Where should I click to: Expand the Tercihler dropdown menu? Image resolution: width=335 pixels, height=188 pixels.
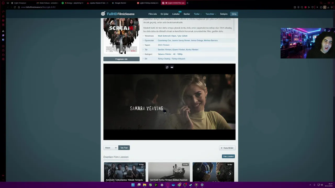tap(211, 14)
